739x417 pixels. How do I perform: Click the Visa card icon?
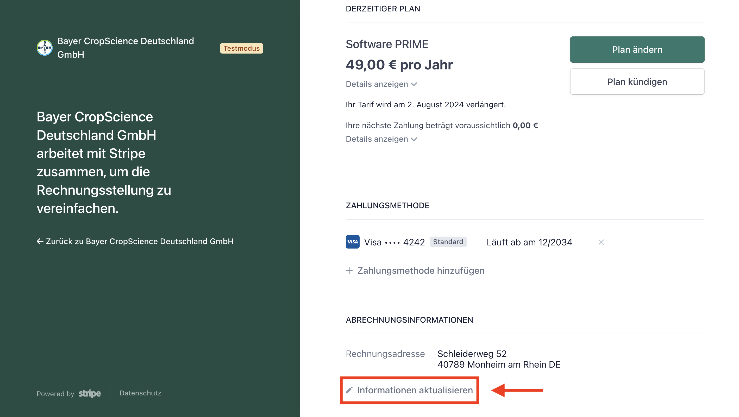tap(352, 242)
